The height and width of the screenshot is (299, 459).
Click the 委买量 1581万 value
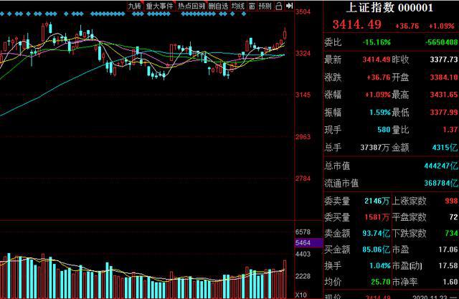coord(377,217)
